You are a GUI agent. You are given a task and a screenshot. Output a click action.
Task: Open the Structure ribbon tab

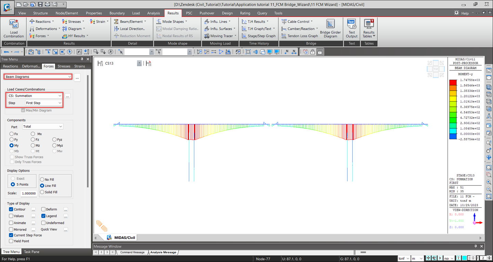point(40,13)
